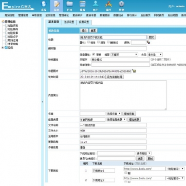Focus the file size field showing 99M
186x186 pixels.
(x=113, y=131)
